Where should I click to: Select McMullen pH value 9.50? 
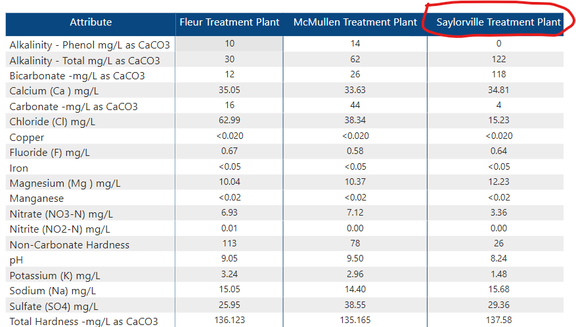(355, 258)
